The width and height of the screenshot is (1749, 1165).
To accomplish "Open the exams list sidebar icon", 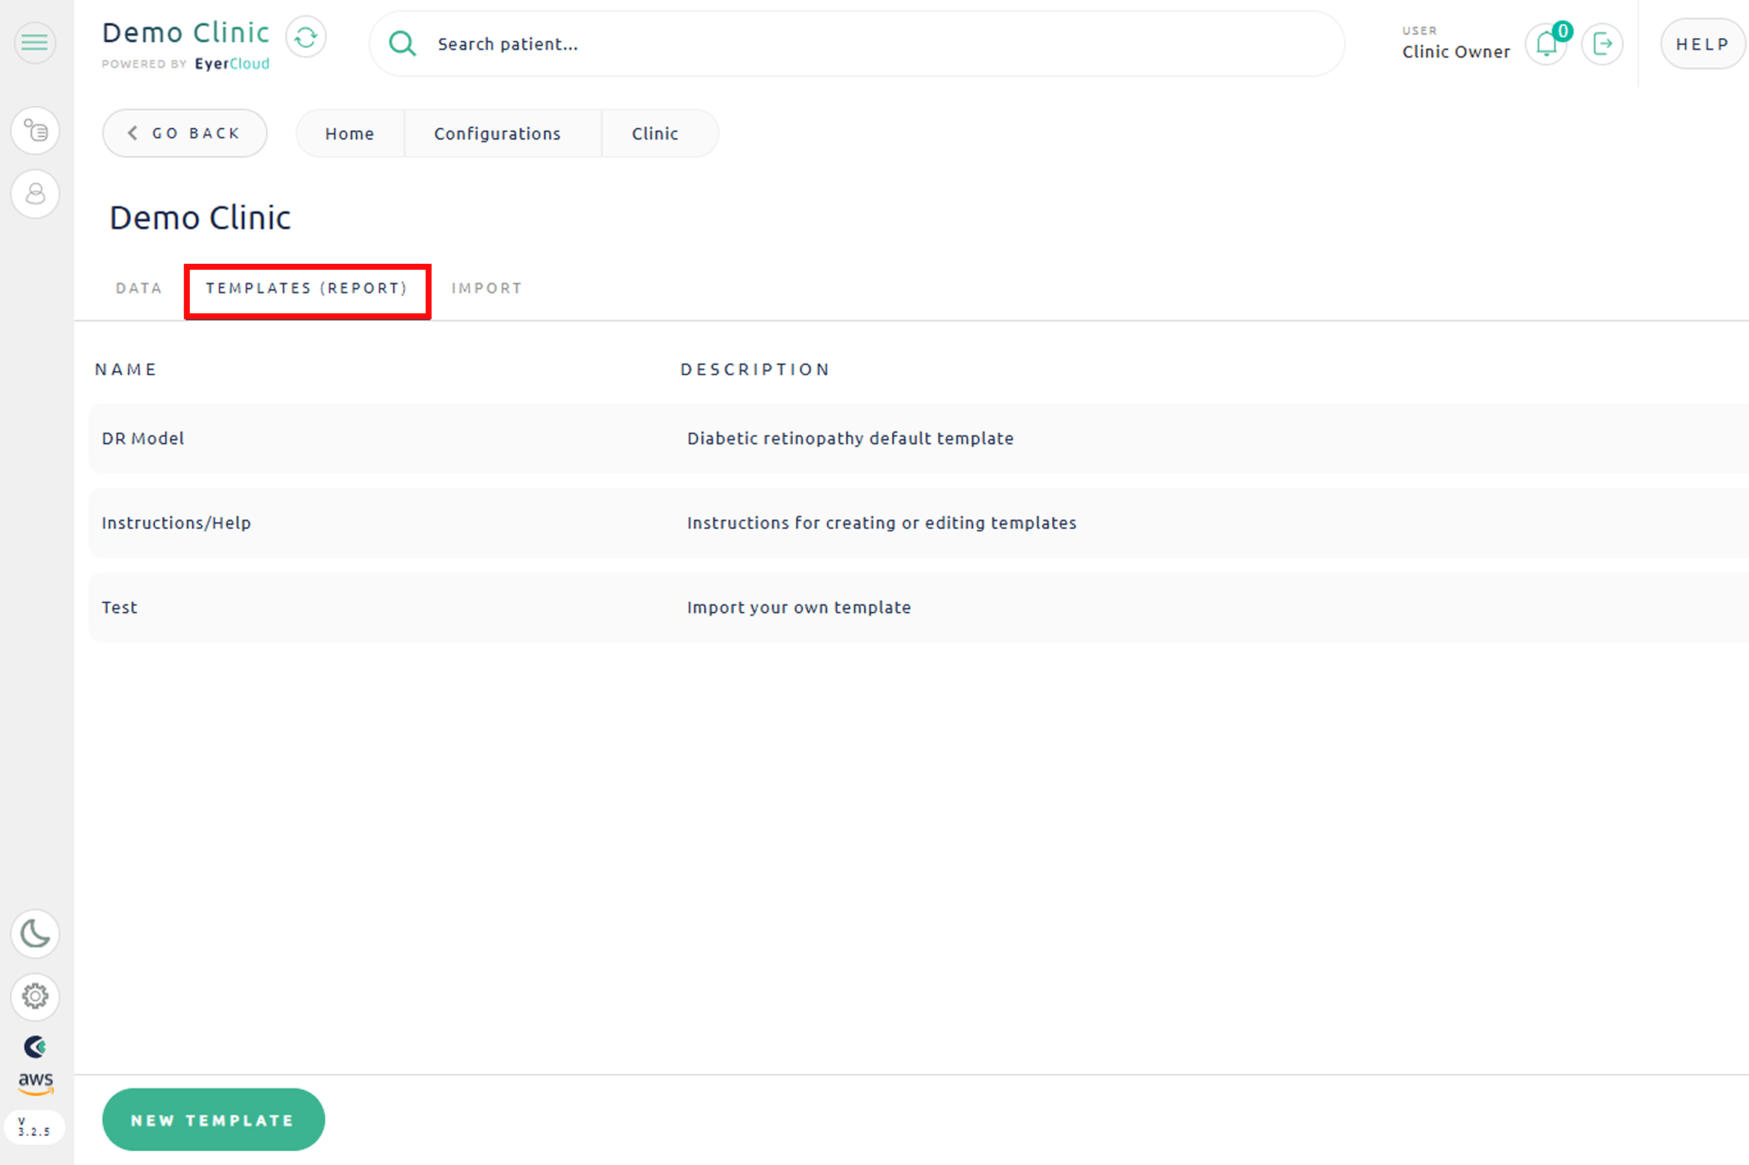I will (x=35, y=131).
